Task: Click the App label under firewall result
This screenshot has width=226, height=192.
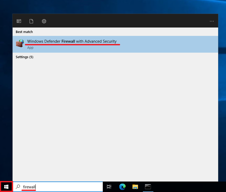Action: (x=30, y=48)
